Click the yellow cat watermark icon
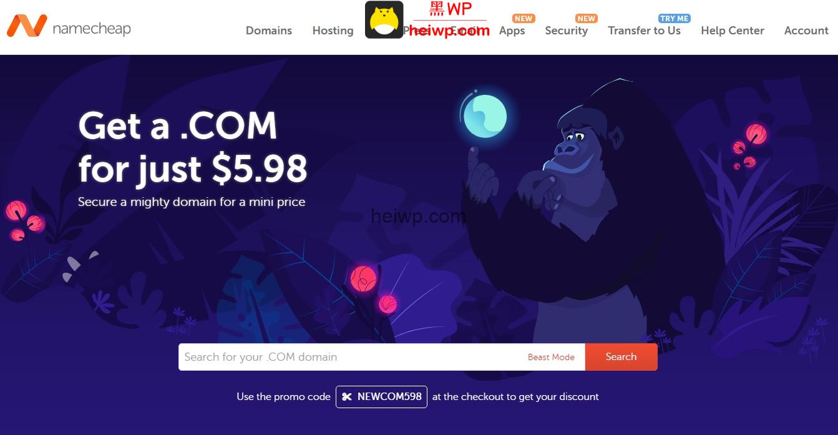Screen dimensions: 838x435 [384, 20]
